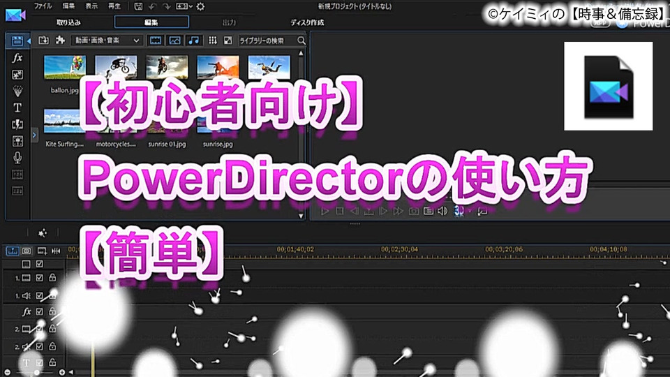Image resolution: width=670 pixels, height=377 pixels.
Task: Open the fx Effect Room
Action: point(17,58)
